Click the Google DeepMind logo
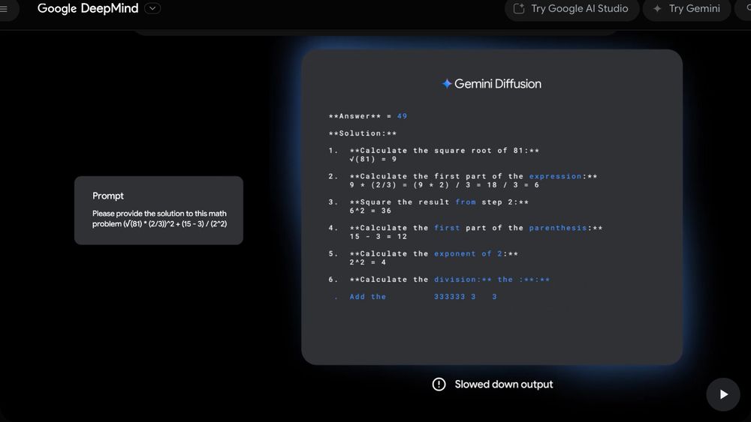This screenshot has height=422, width=751. coord(88,8)
